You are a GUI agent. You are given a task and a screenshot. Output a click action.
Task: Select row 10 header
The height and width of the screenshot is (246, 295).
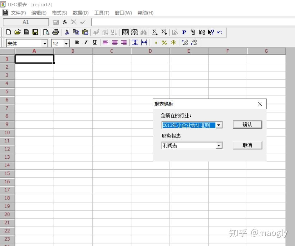7,133
